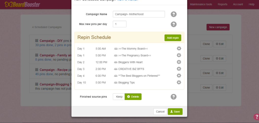
Task: Show help for Finished source pins
Action: click(174, 97)
